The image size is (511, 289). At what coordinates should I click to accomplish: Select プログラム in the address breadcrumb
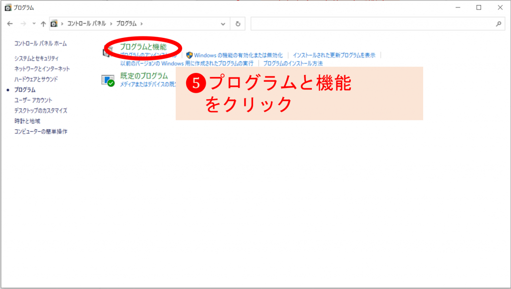[126, 23]
